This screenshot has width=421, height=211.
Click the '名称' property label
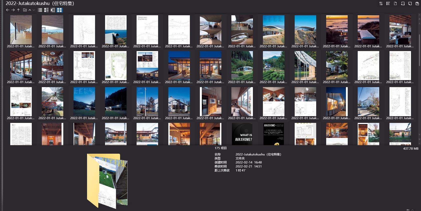tap(218, 154)
